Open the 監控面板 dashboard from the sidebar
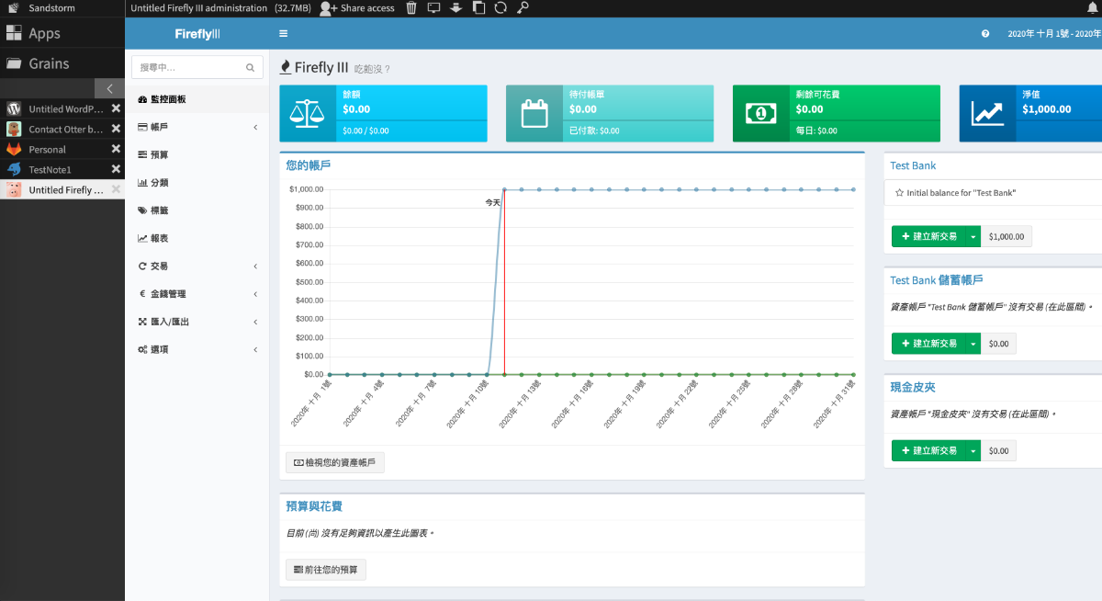Screen dimensions: 1102x601 tap(166, 98)
